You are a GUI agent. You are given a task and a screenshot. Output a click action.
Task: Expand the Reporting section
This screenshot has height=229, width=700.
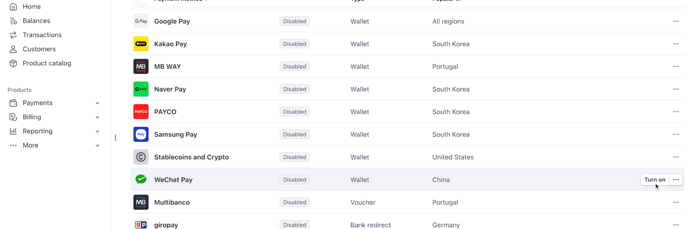tap(98, 131)
